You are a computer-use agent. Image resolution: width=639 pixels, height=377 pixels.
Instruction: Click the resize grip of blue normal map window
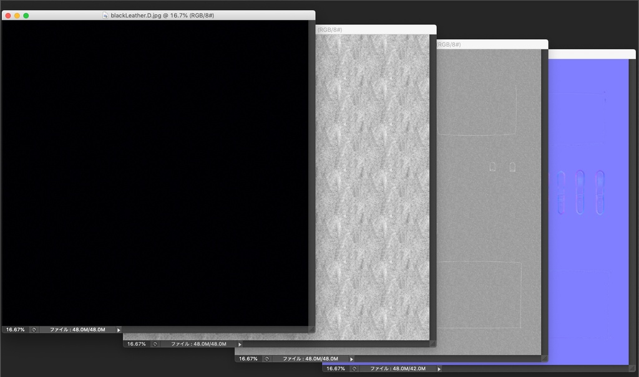[632, 368]
